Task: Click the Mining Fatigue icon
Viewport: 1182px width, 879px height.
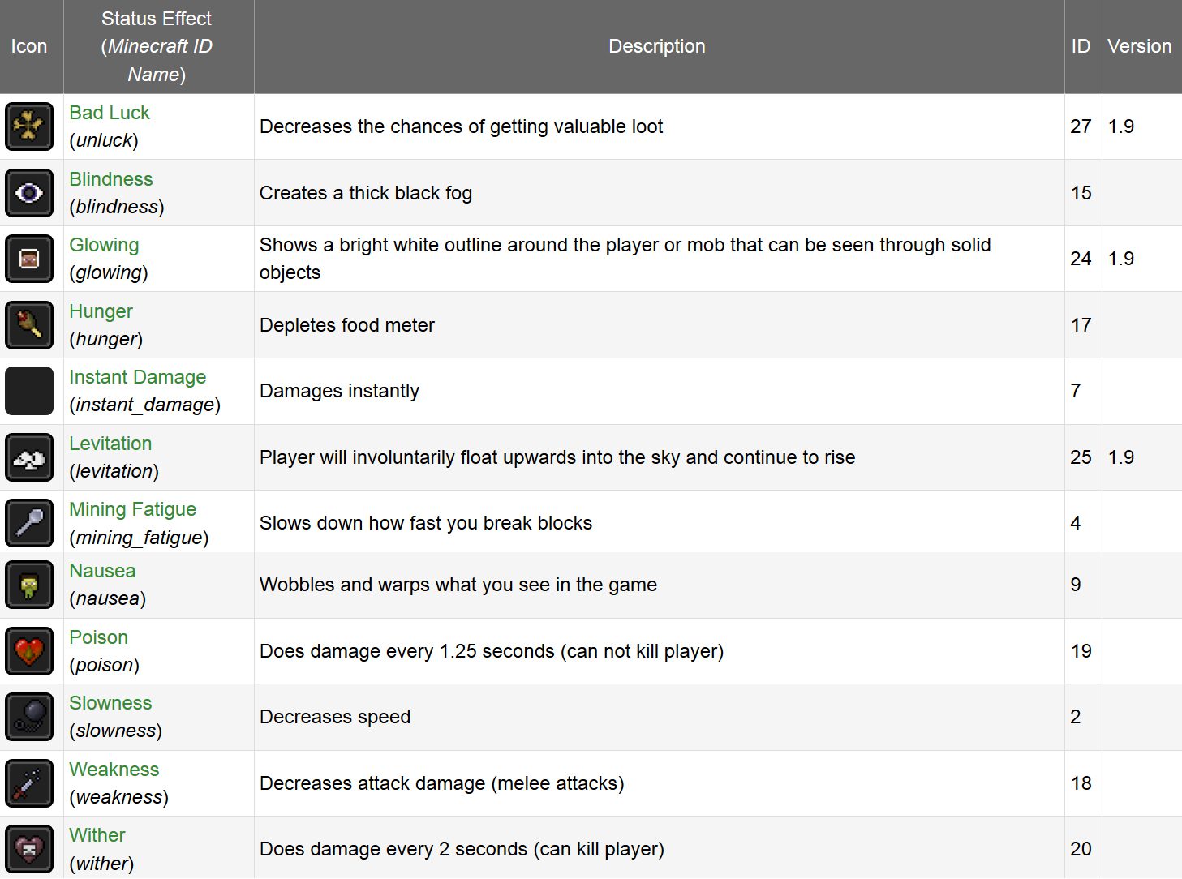Action: click(x=29, y=523)
